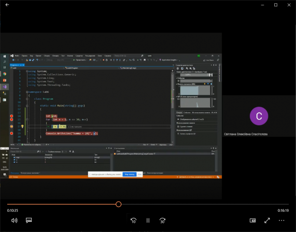Toggle breakpoint on the for loop line

[12, 120]
